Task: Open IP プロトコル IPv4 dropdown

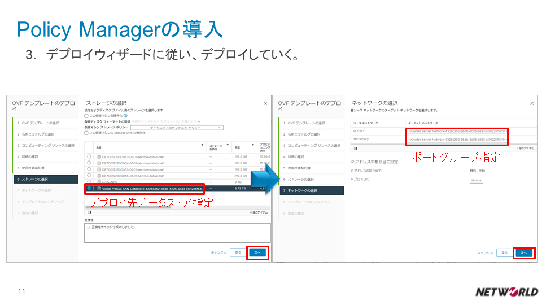Action: pyautogui.click(x=477, y=181)
